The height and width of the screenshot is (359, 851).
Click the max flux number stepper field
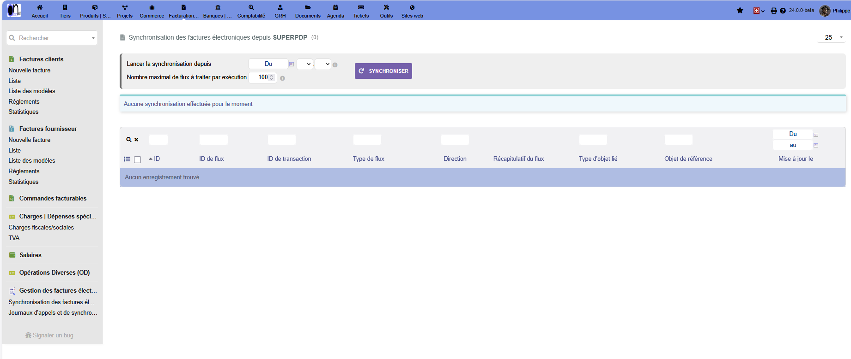262,77
